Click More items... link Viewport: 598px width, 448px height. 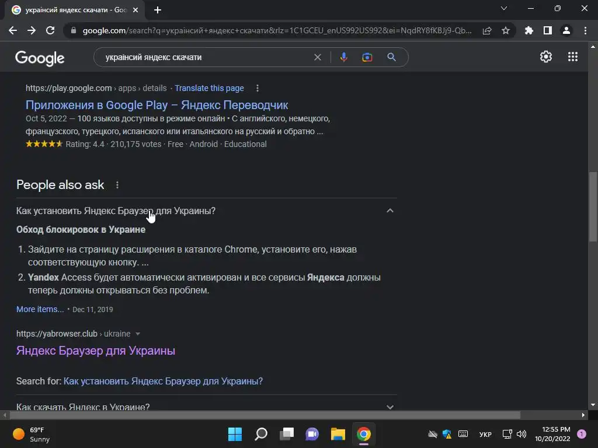(x=40, y=309)
